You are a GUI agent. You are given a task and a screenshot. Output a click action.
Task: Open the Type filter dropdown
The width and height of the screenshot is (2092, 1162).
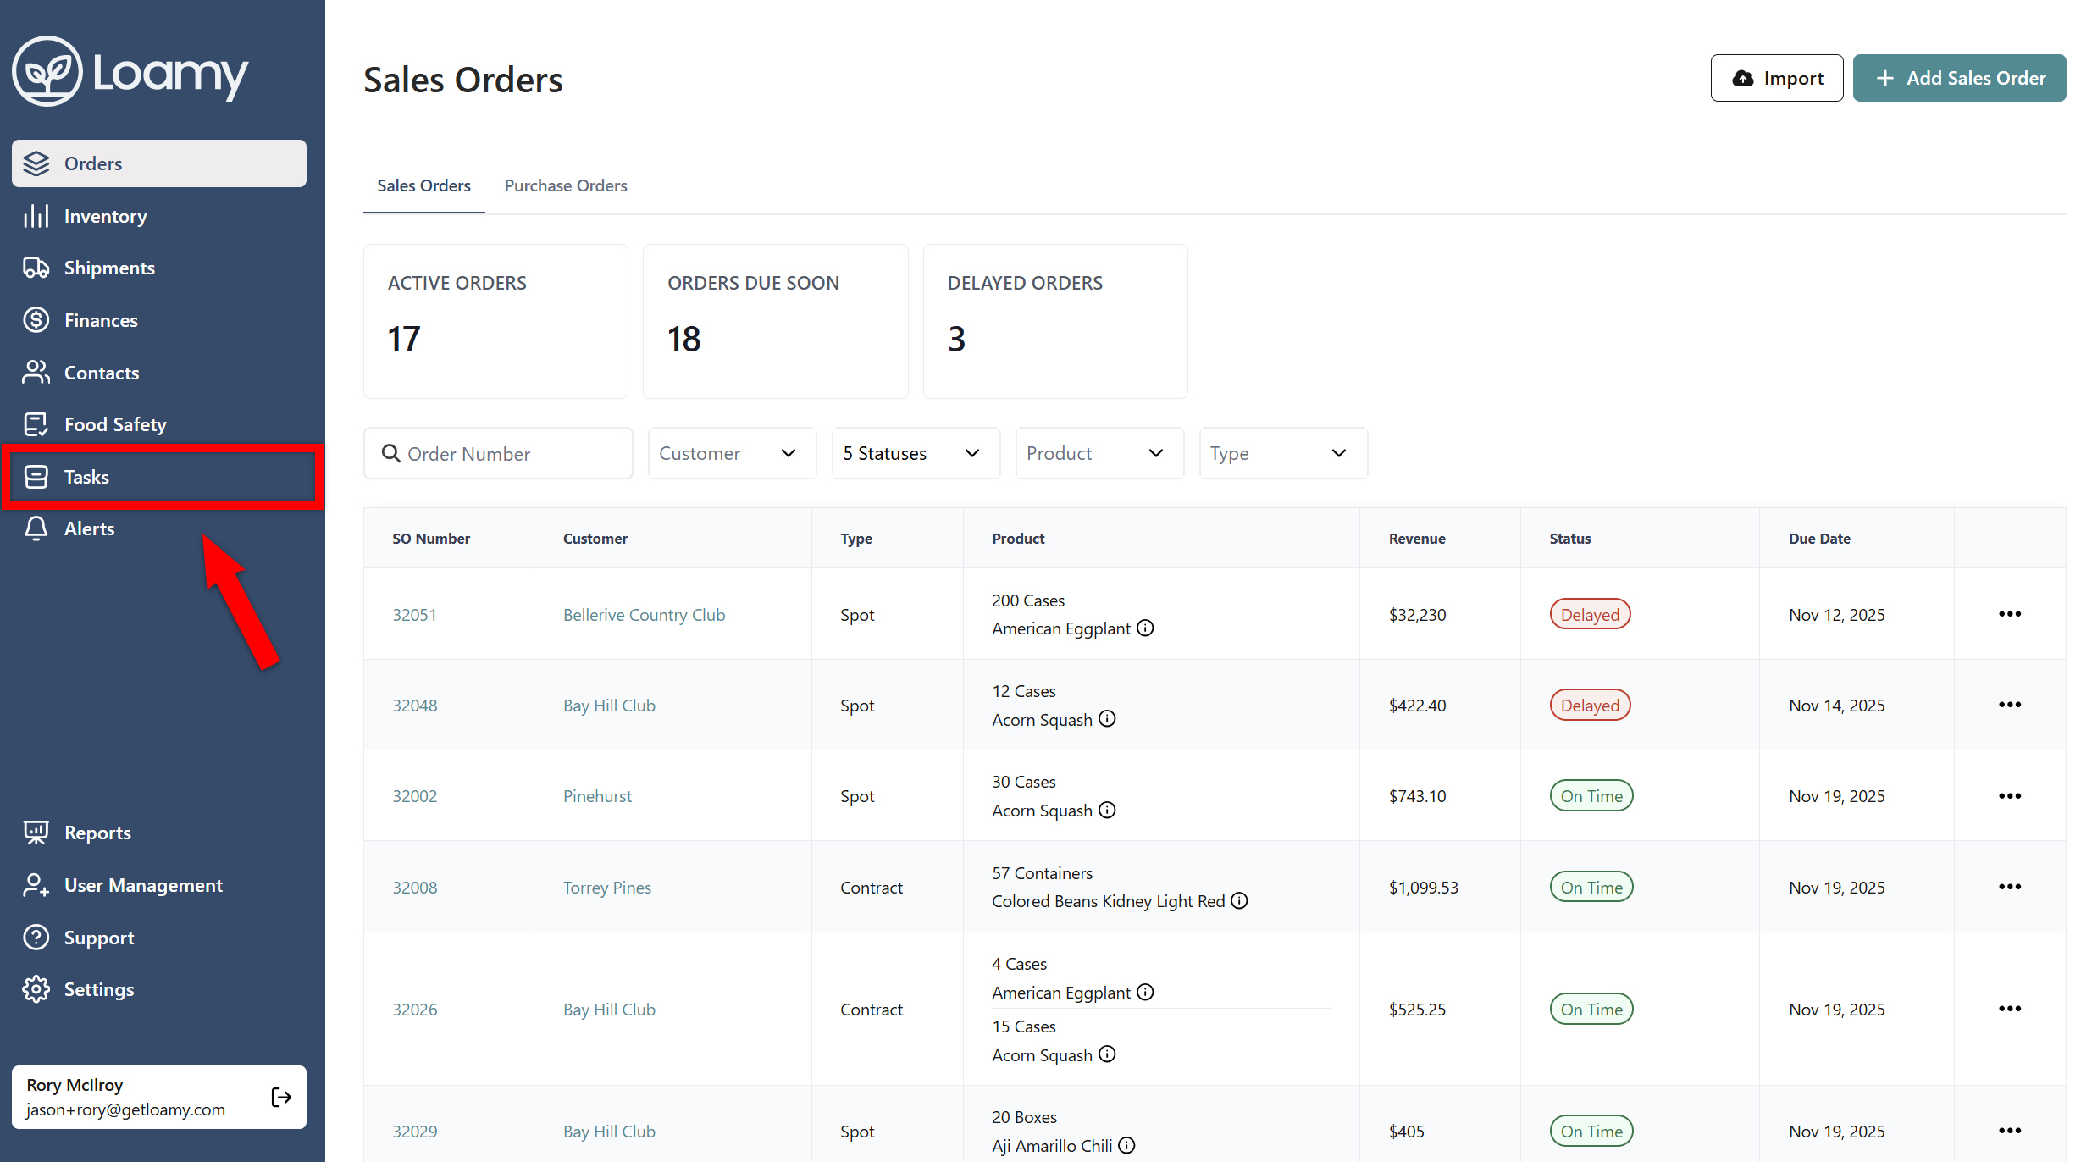pyautogui.click(x=1282, y=453)
